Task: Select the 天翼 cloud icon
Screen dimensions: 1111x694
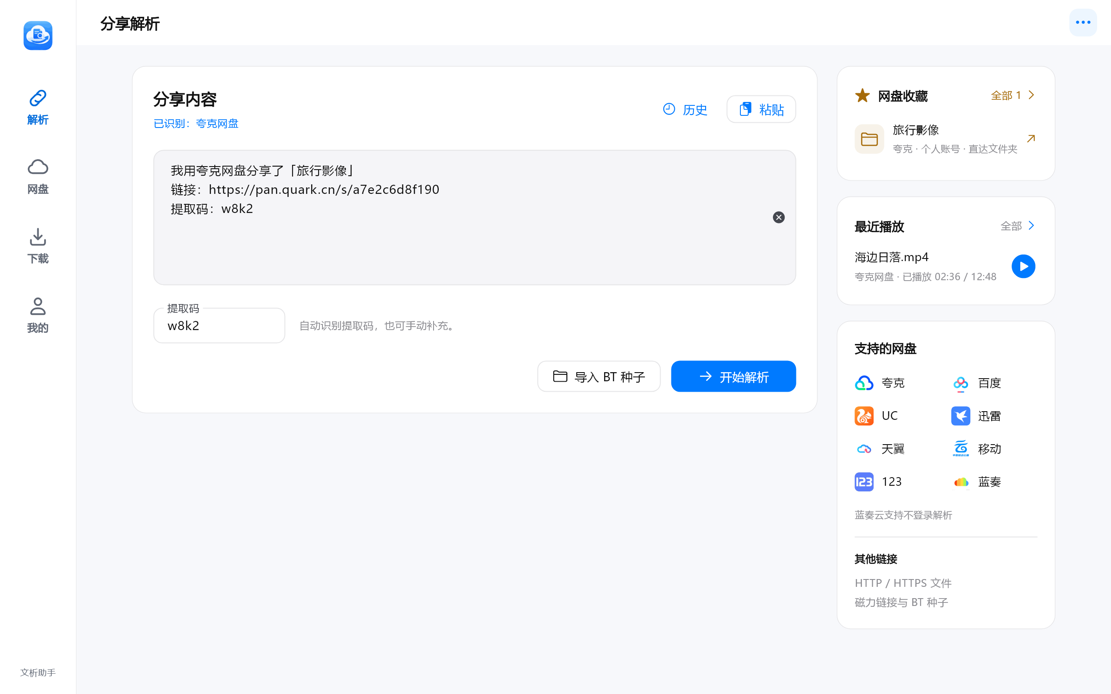Action: click(x=864, y=449)
